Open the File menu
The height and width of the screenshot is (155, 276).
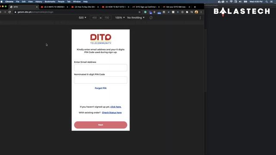pos(18,2)
